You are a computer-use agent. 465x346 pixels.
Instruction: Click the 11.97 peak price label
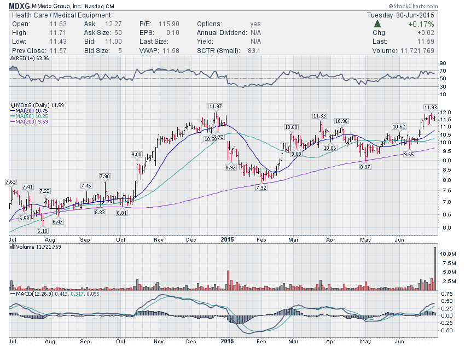point(216,107)
